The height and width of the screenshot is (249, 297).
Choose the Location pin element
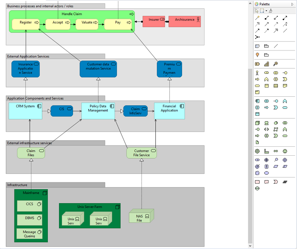257,55
